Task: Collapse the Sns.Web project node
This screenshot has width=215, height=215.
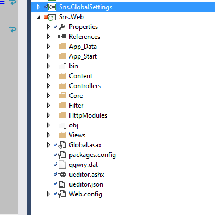Action: pyautogui.click(x=39, y=17)
